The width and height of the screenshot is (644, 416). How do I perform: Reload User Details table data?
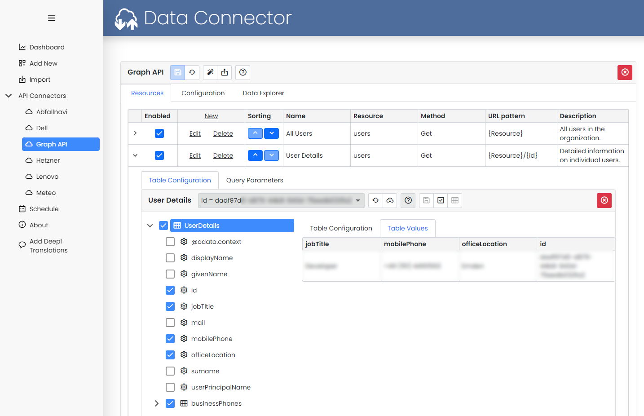tap(375, 200)
